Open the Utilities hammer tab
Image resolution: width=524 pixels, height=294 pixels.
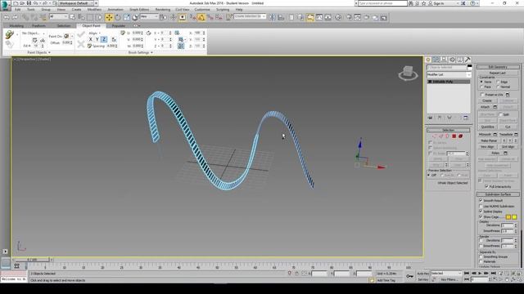(468, 60)
